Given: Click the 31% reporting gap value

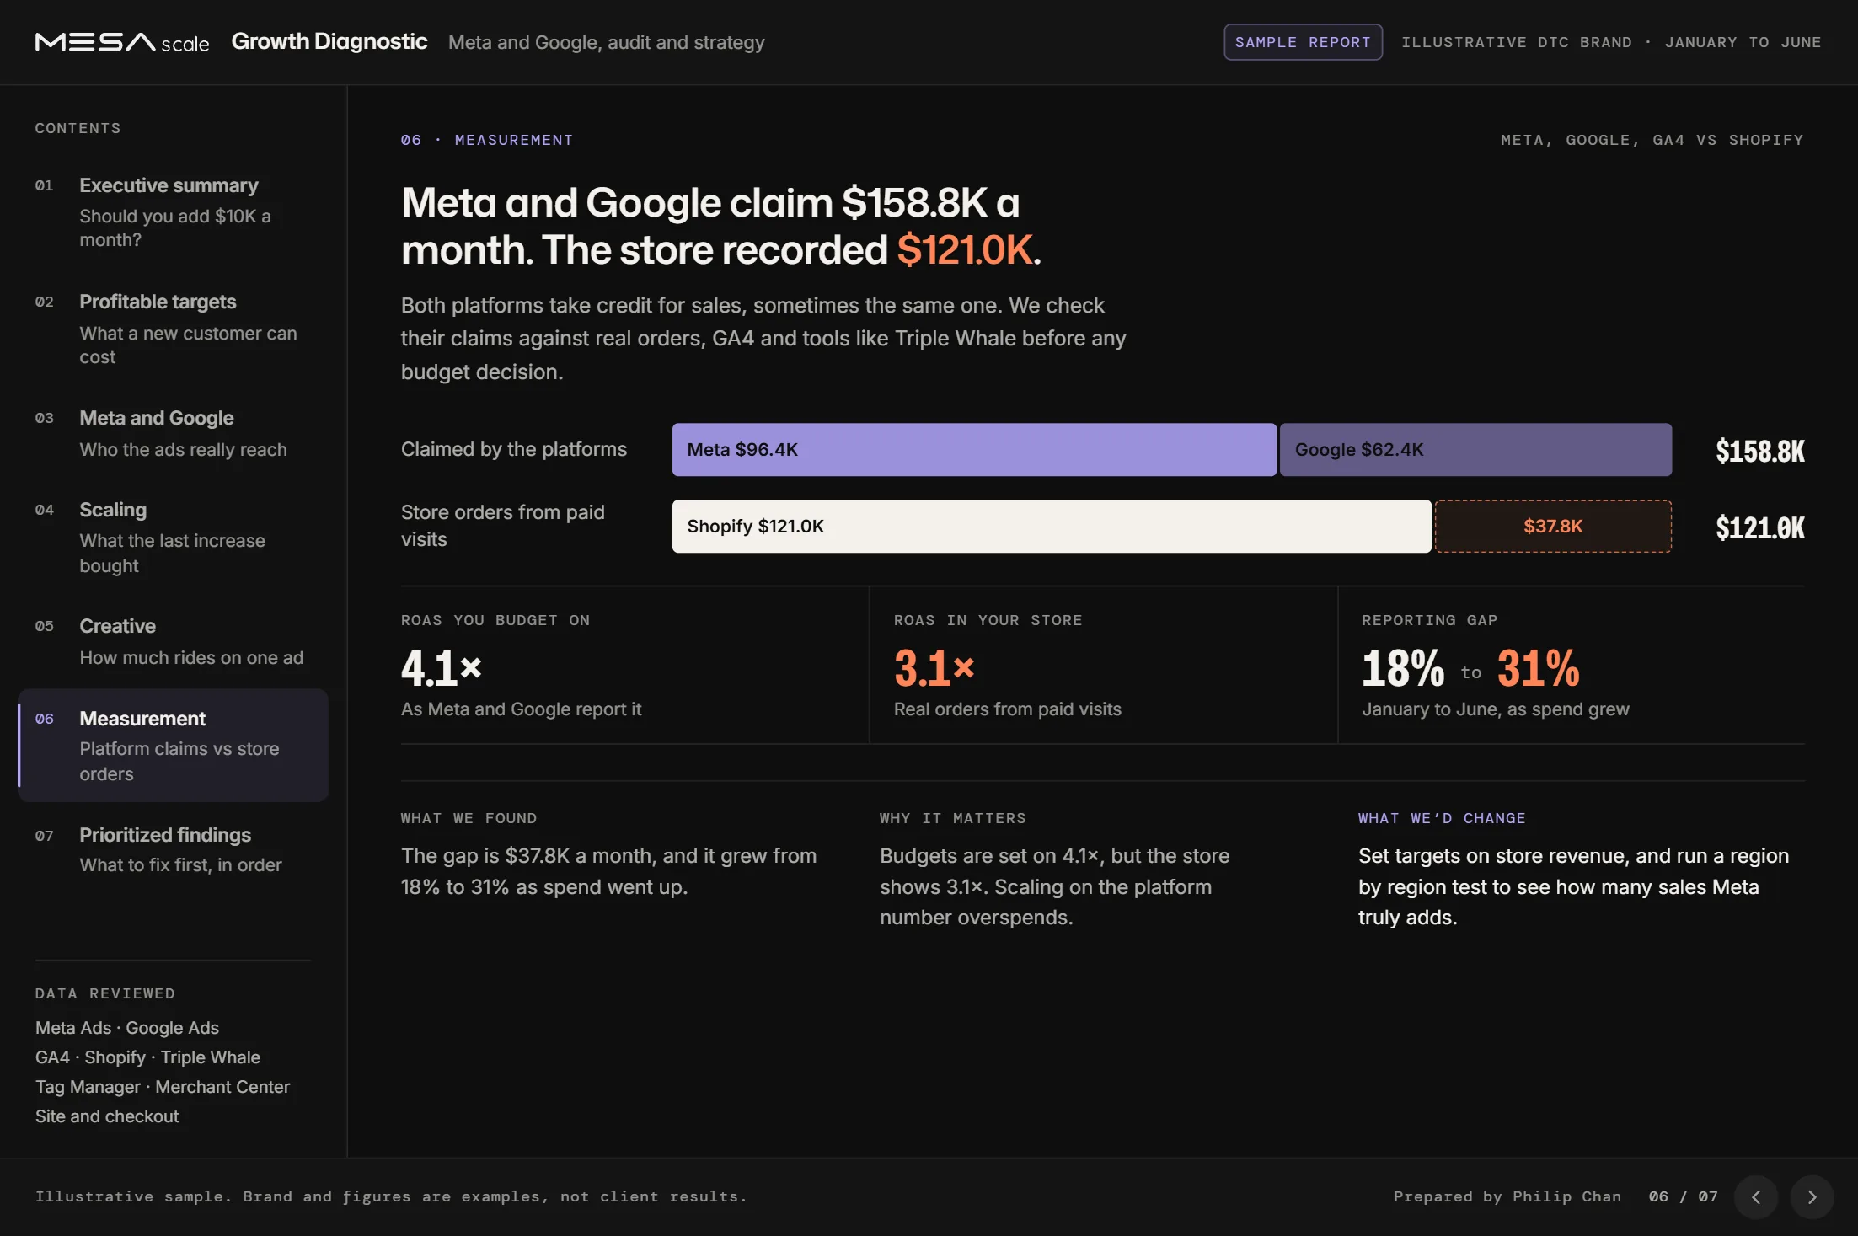Looking at the screenshot, I should pyautogui.click(x=1538, y=668).
